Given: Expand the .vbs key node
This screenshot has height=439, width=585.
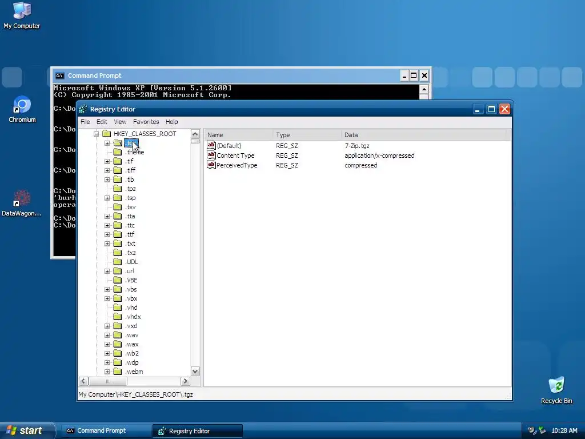Looking at the screenshot, I should (107, 289).
